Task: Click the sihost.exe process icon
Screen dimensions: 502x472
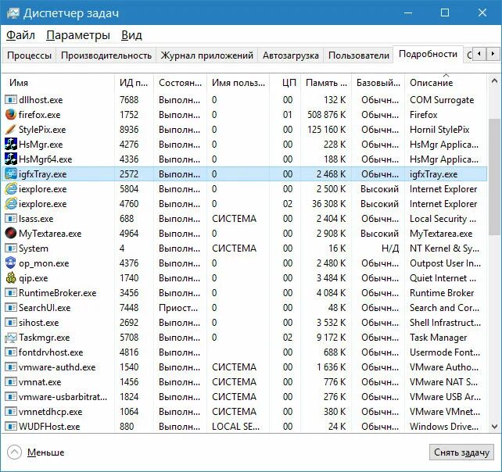Action: click(11, 323)
